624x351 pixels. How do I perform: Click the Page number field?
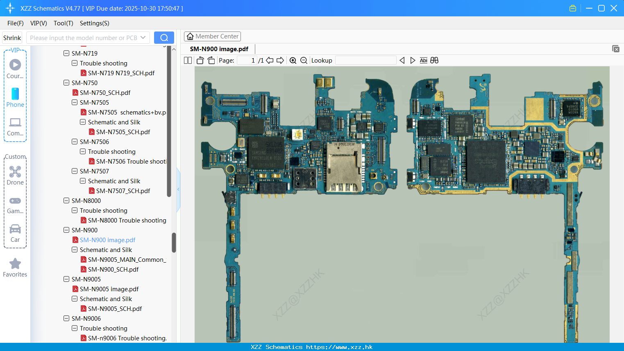[x=247, y=60]
